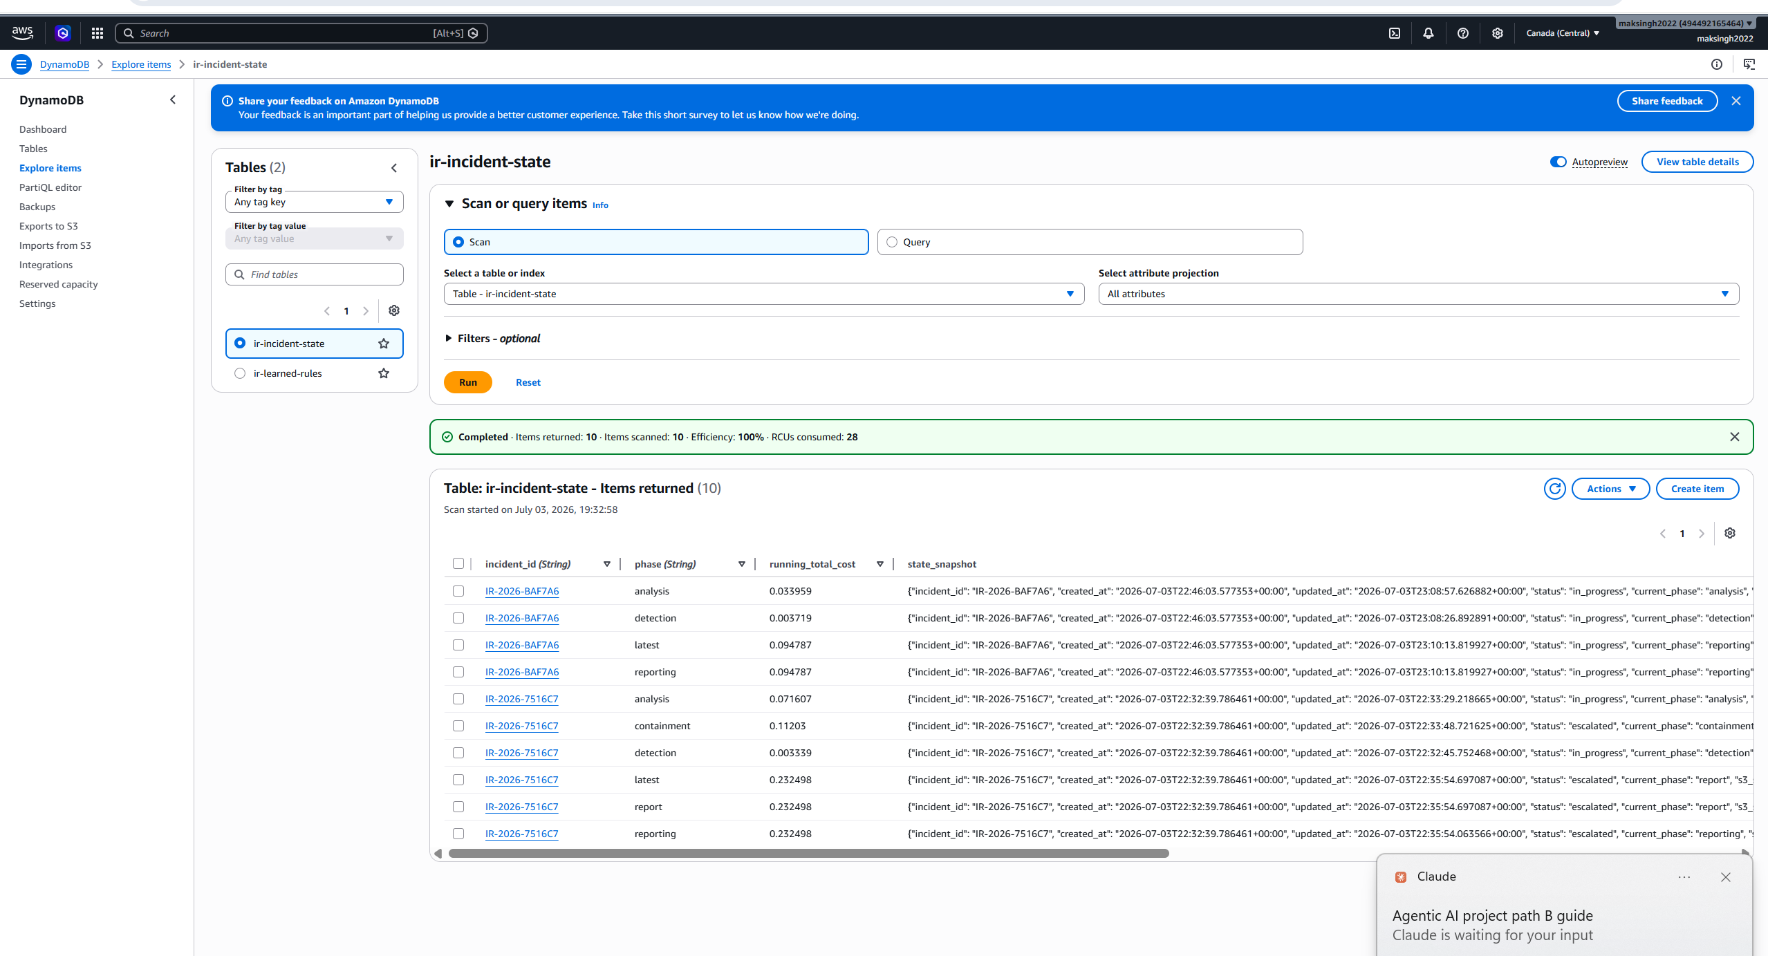Open the Actions dropdown menu
Viewport: 1768px width, 956px height.
(x=1611, y=489)
